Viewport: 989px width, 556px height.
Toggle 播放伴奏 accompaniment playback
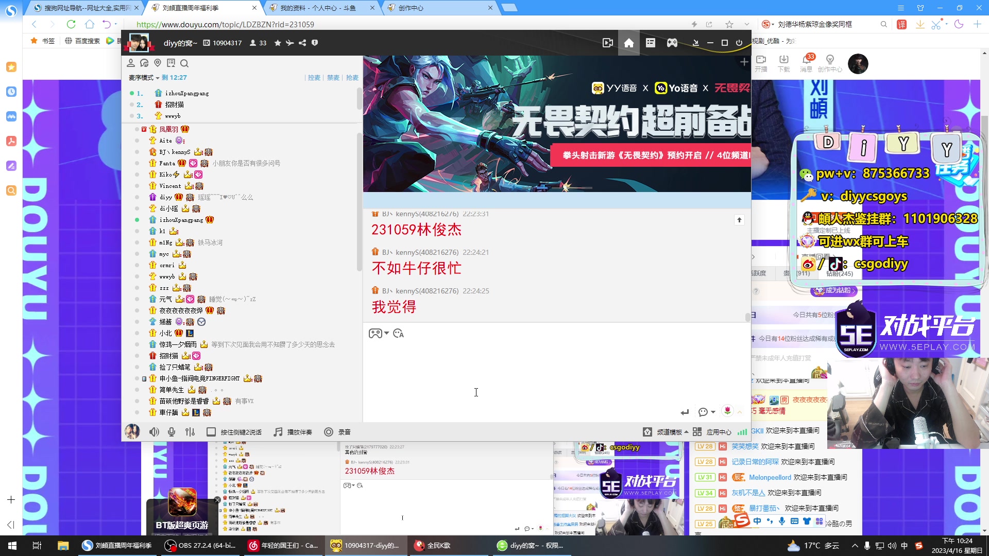click(x=293, y=432)
